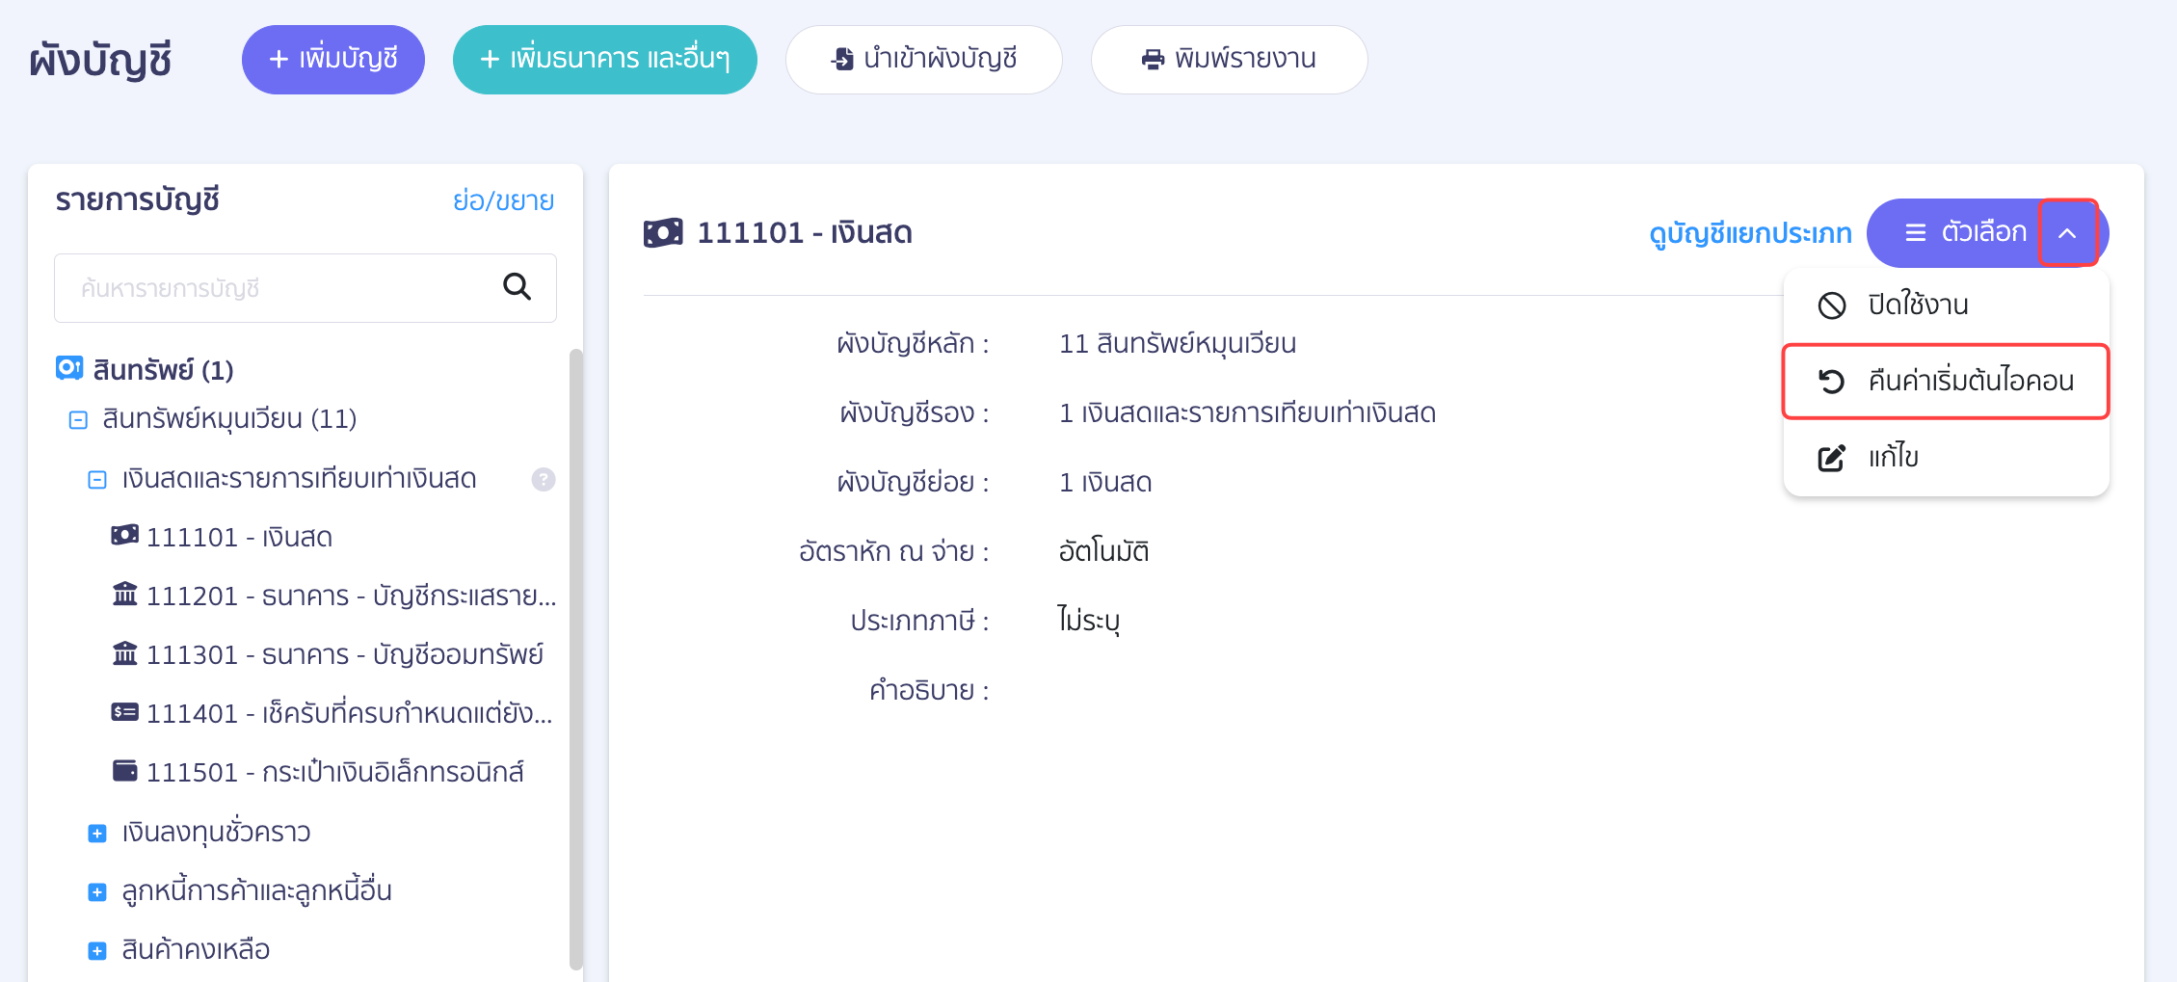The height and width of the screenshot is (982, 2177).
Task: Select 111401 - เช็ครับ account row
Action: pyautogui.click(x=332, y=713)
